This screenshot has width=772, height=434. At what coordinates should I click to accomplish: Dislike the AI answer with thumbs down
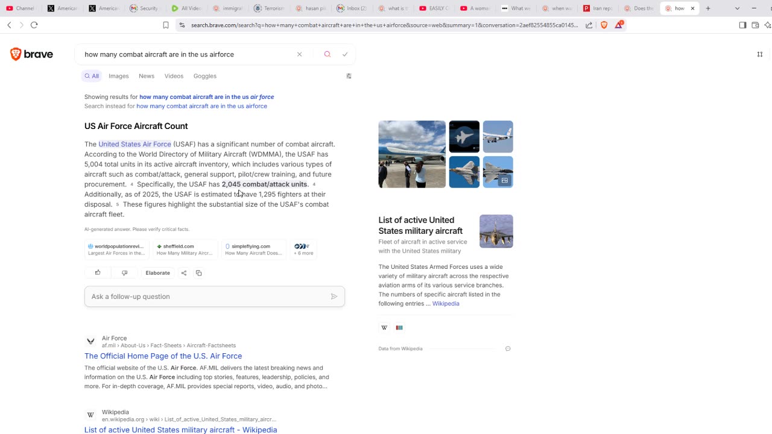125,273
